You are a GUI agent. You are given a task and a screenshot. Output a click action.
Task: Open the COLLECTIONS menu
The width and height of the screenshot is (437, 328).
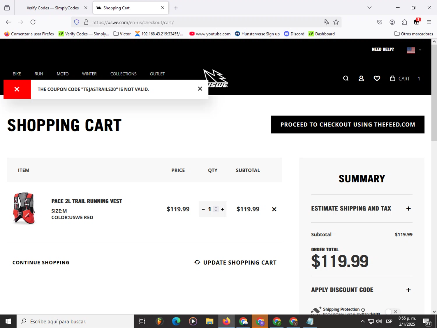123,74
